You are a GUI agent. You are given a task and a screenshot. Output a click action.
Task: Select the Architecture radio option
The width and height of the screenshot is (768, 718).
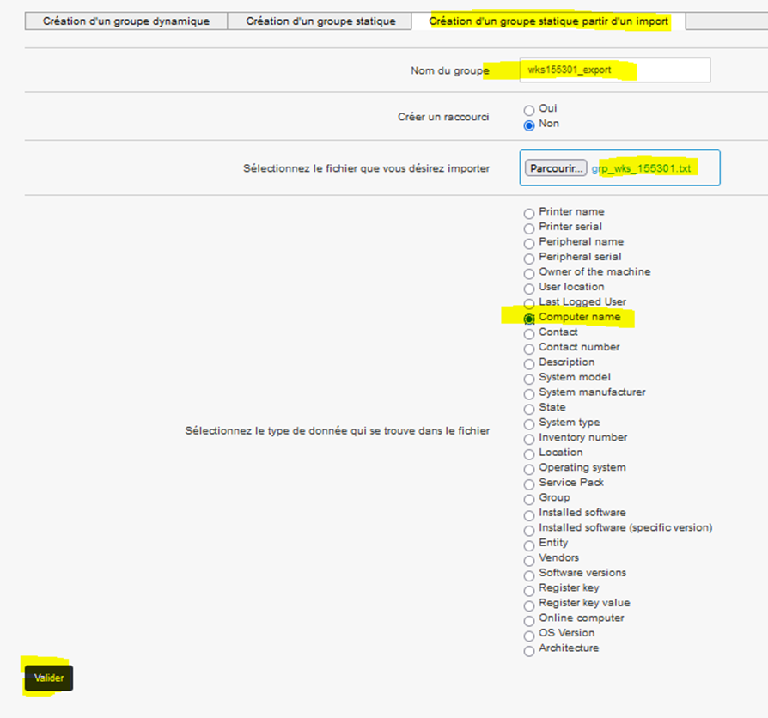[x=529, y=650]
